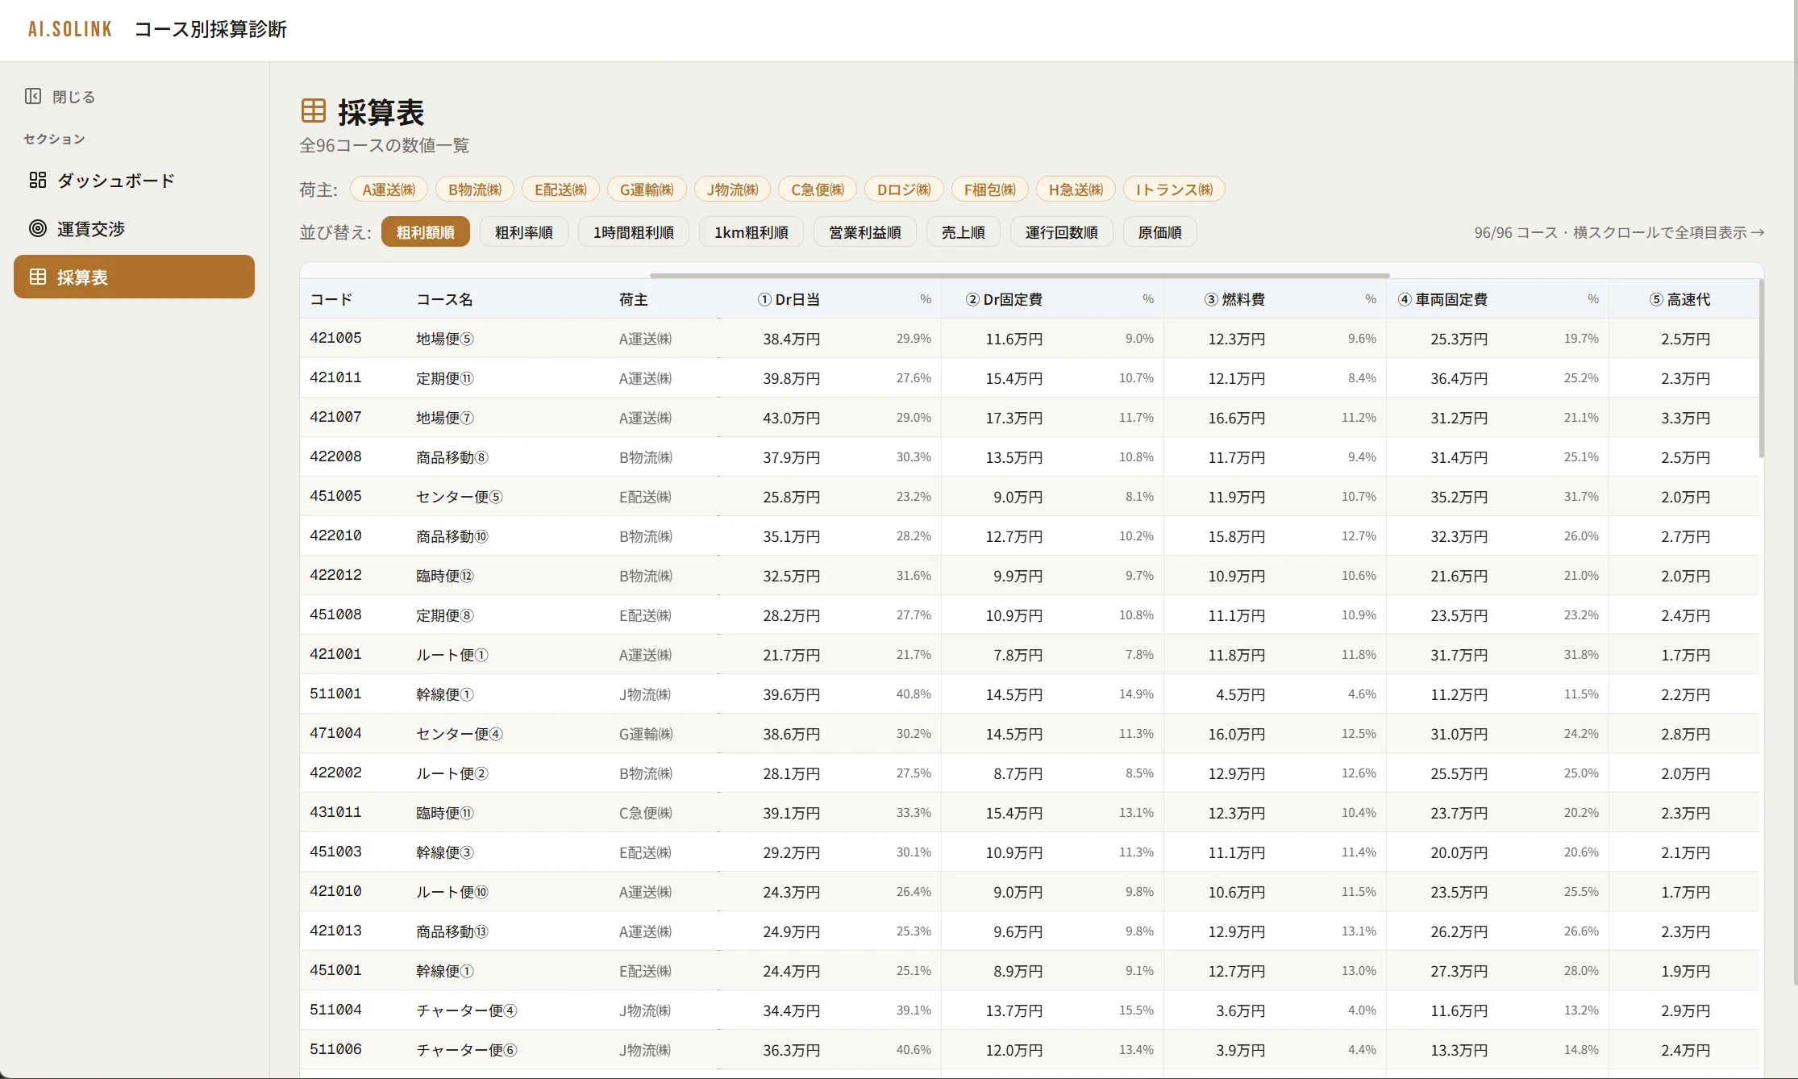Click course name チャーター便④
The width and height of the screenshot is (1798, 1079).
[x=467, y=1010]
